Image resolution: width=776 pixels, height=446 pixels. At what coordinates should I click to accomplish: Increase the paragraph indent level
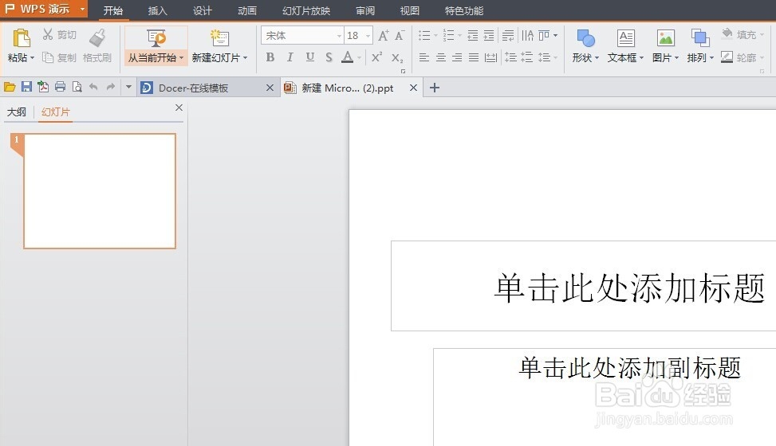point(489,35)
